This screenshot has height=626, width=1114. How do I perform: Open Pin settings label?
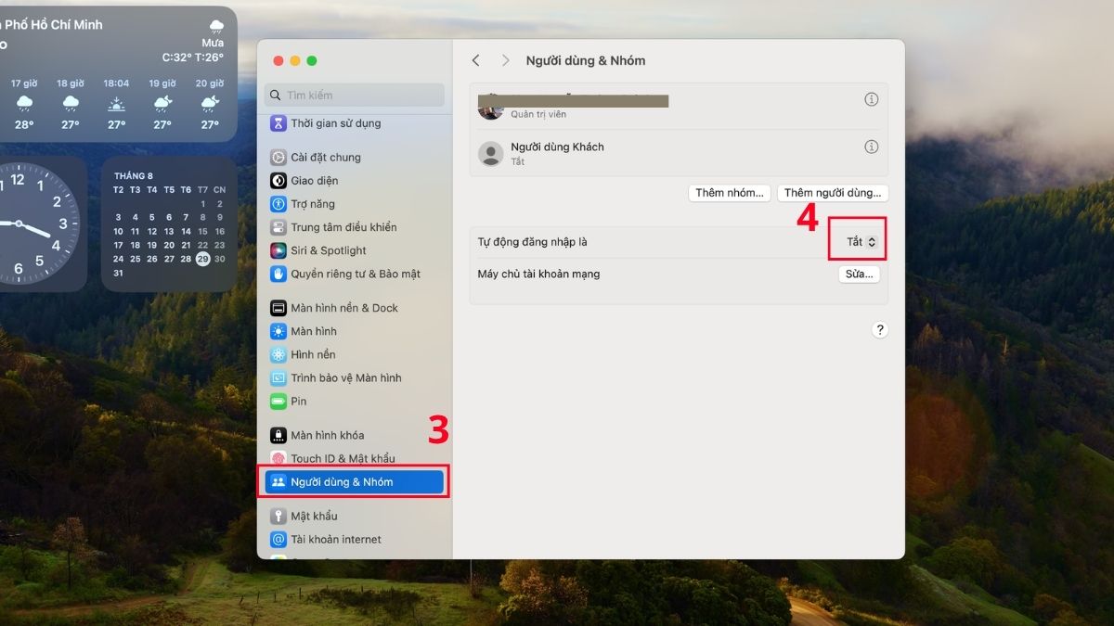[298, 402]
